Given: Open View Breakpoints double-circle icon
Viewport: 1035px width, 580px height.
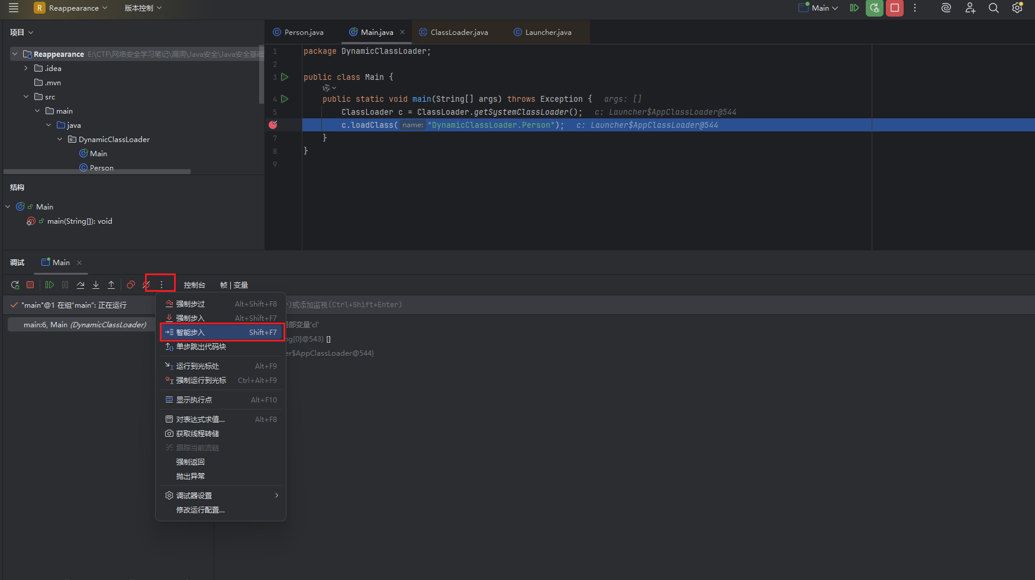Looking at the screenshot, I should [x=131, y=285].
